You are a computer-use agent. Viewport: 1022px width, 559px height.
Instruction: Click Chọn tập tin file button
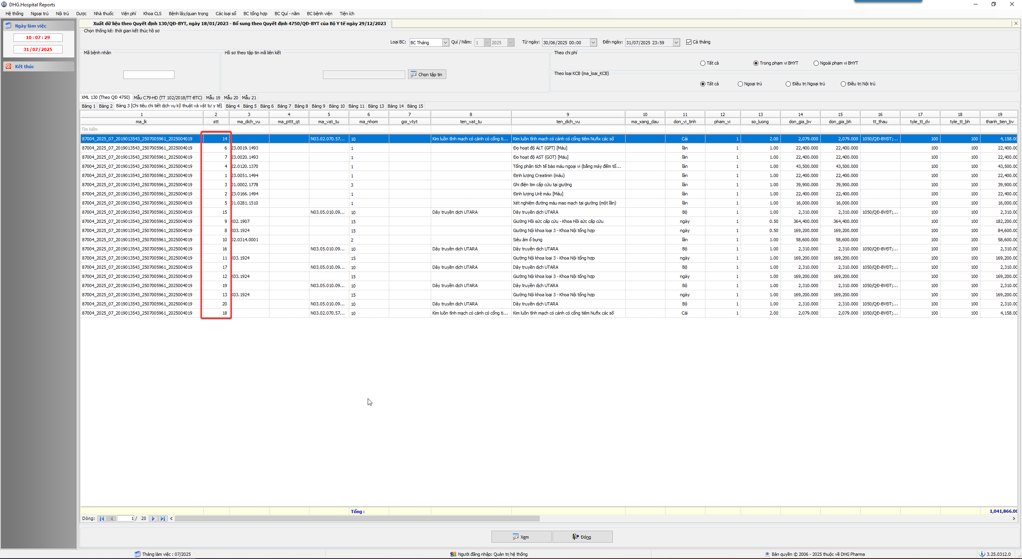click(427, 75)
